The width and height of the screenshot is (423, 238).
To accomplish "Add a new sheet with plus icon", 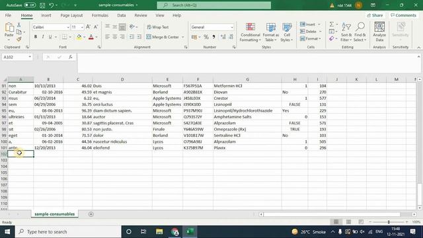I will pyautogui.click(x=91, y=214).
